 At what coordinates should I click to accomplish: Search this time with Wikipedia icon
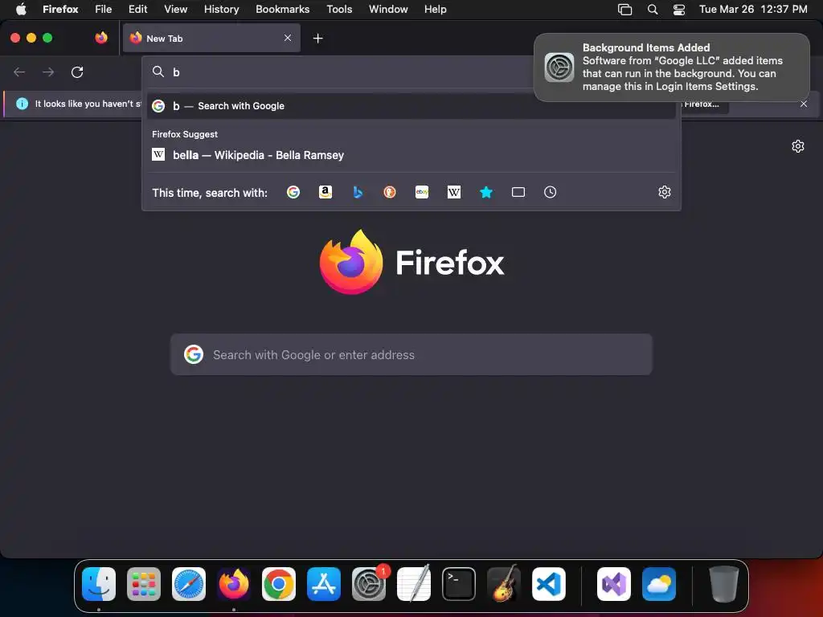pos(454,192)
